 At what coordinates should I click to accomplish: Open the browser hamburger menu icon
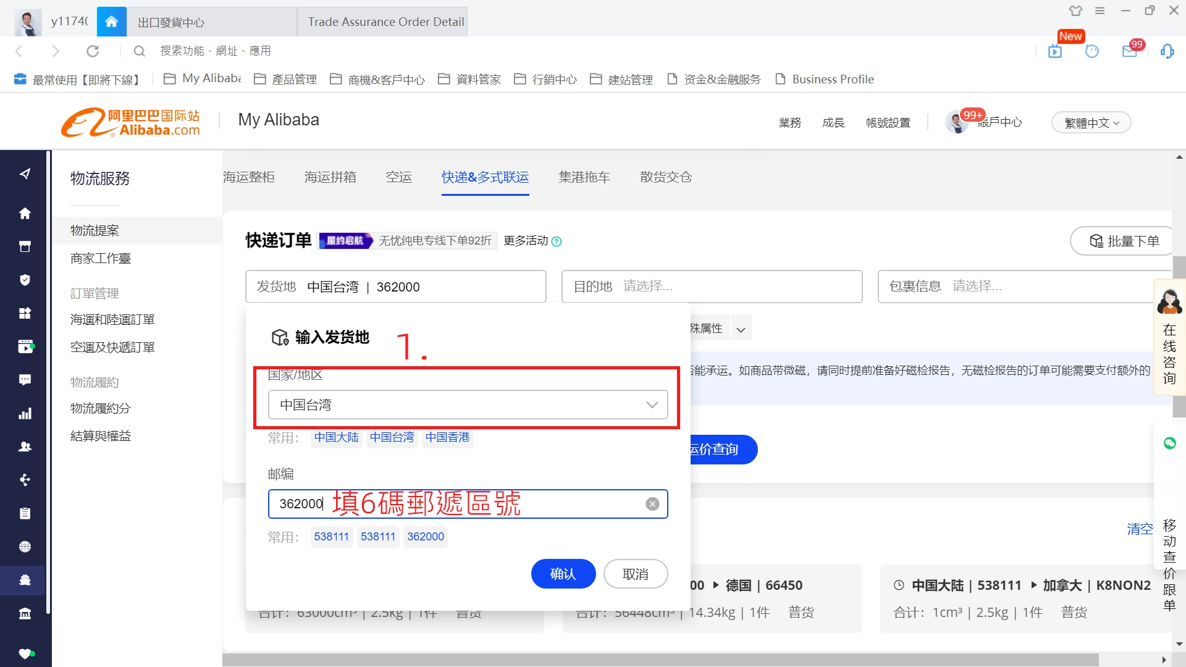(1100, 10)
